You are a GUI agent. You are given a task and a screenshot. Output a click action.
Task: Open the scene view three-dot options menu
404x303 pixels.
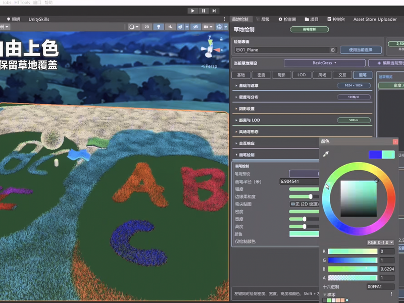pyautogui.click(x=224, y=19)
